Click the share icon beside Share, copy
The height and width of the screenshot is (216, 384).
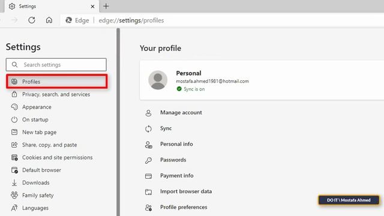pos(14,145)
